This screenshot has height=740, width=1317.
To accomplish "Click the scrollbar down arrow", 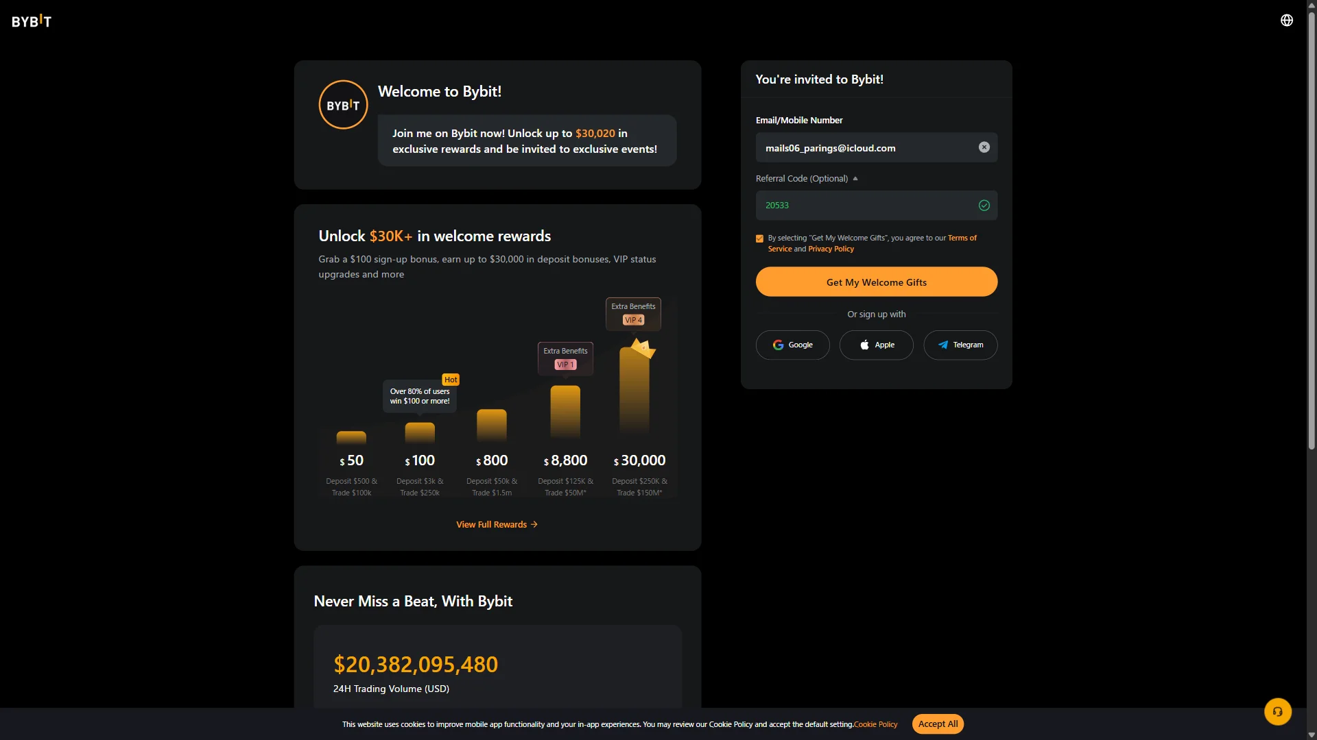I will click(1312, 735).
